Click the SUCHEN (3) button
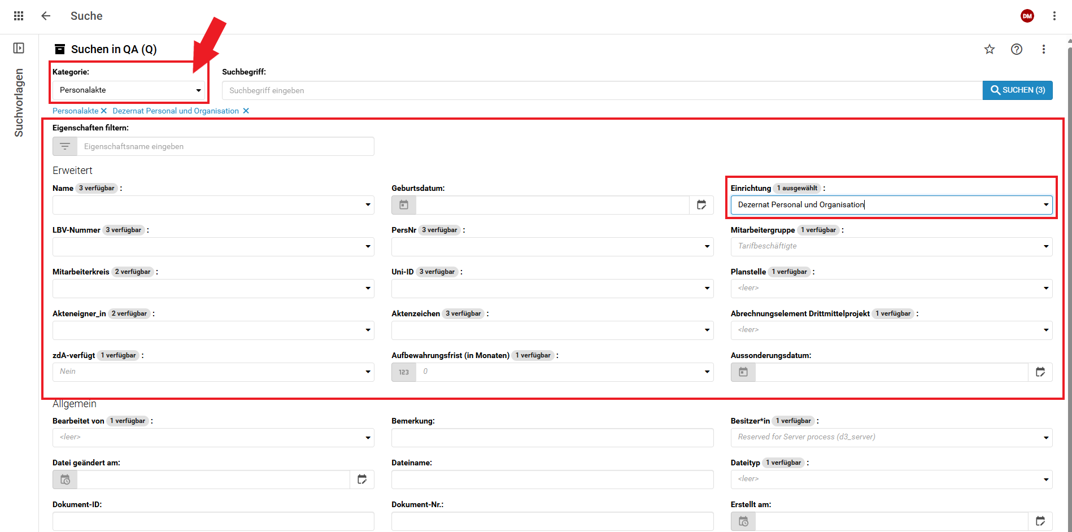Image resolution: width=1072 pixels, height=532 pixels. 1017,90
